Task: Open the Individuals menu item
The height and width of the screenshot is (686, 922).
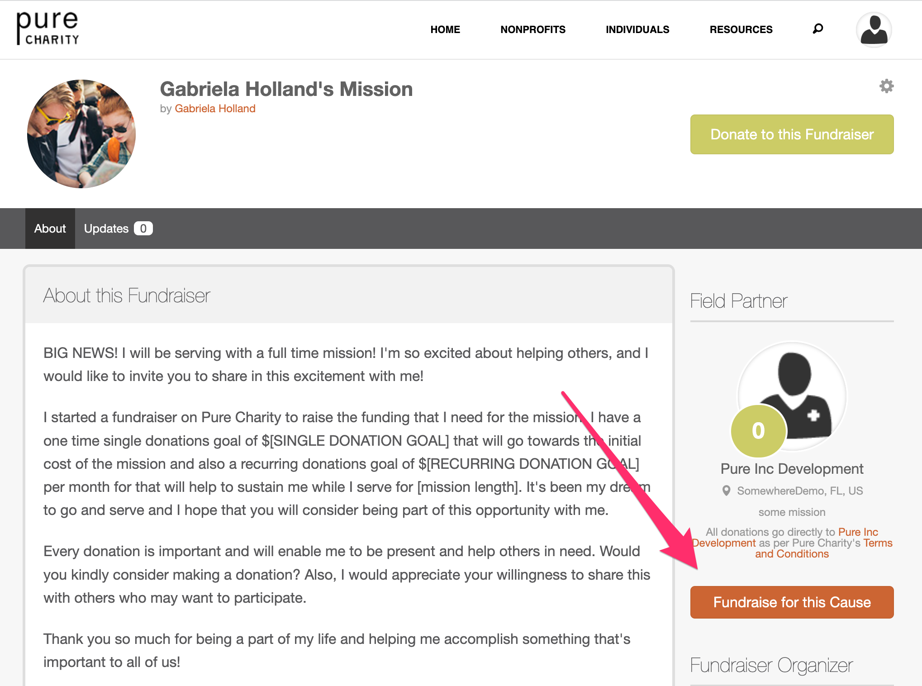Action: tap(637, 29)
